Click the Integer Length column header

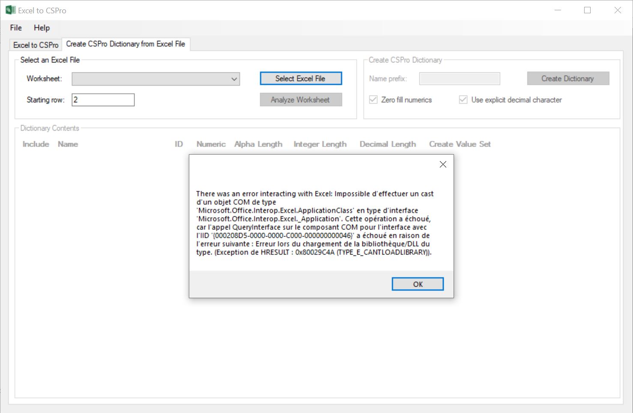pyautogui.click(x=320, y=144)
